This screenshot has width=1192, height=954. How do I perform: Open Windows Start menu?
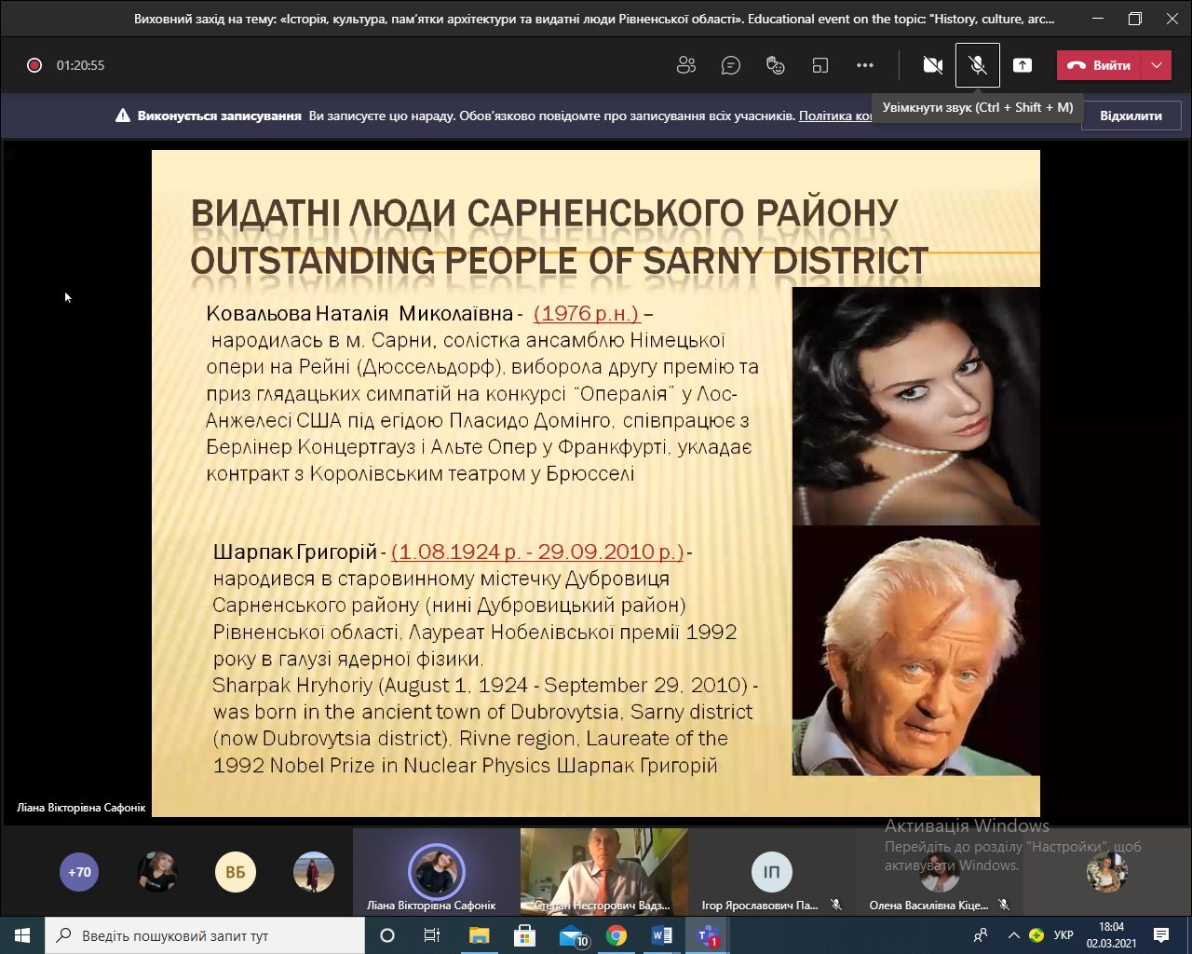22,935
